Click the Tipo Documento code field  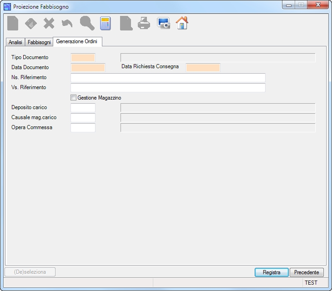point(83,58)
